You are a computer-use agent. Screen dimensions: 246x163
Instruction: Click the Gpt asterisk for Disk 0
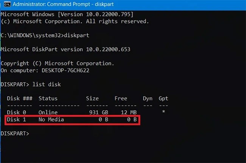click(x=163, y=112)
